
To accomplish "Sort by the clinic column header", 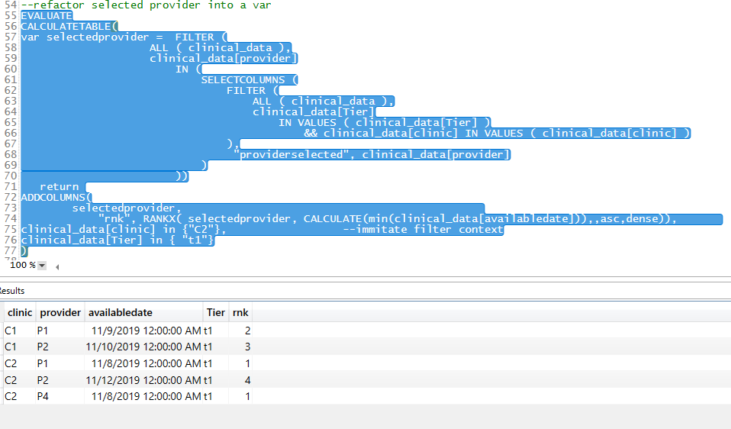I will tap(20, 312).
